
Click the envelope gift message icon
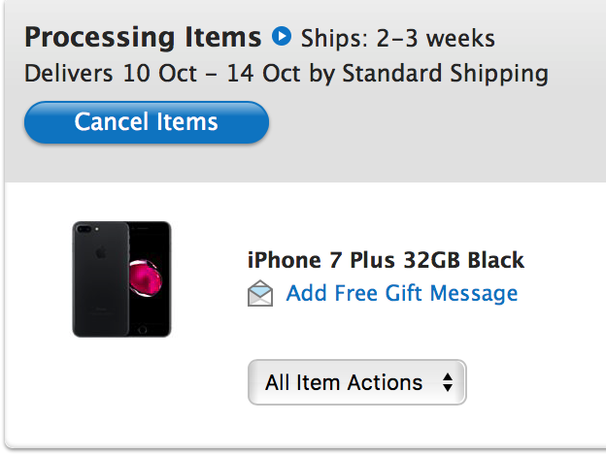(x=260, y=293)
